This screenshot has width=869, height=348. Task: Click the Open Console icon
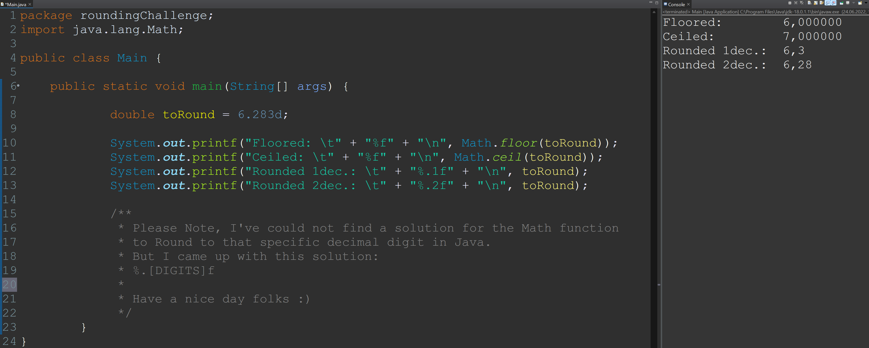click(860, 3)
